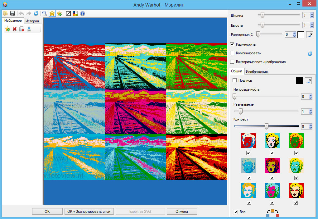The height and width of the screenshot is (219, 318).
Task: Toggle the favorites panel star icon
Action: coord(52,14)
